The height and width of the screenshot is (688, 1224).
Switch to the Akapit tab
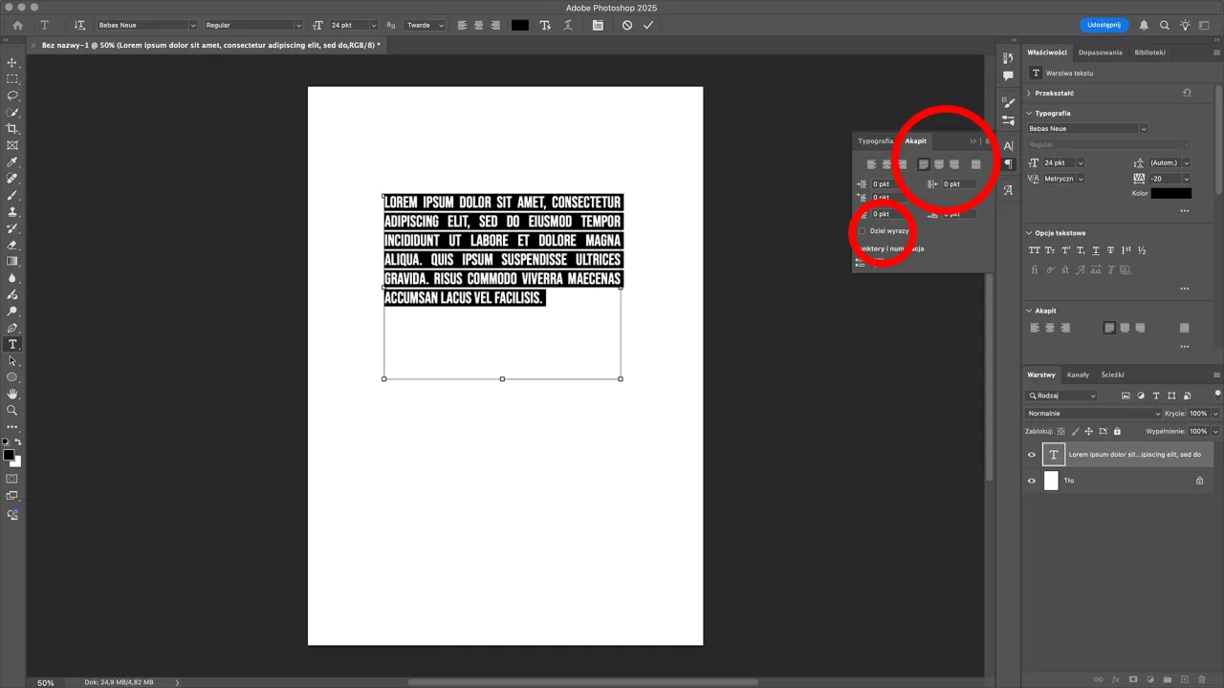coord(915,140)
